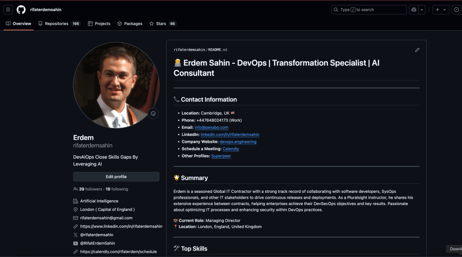Click the profile avatar photo
The height and width of the screenshot is (257, 462).
[116, 85]
